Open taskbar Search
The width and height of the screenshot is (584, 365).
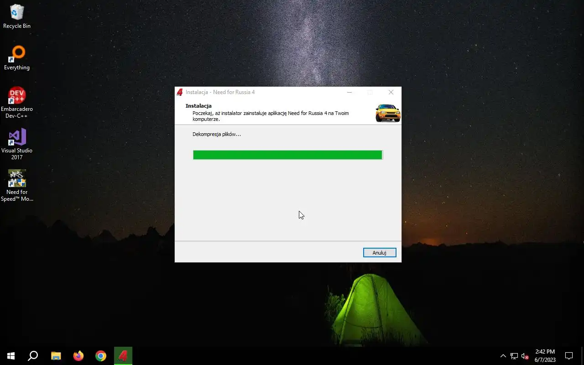33,356
